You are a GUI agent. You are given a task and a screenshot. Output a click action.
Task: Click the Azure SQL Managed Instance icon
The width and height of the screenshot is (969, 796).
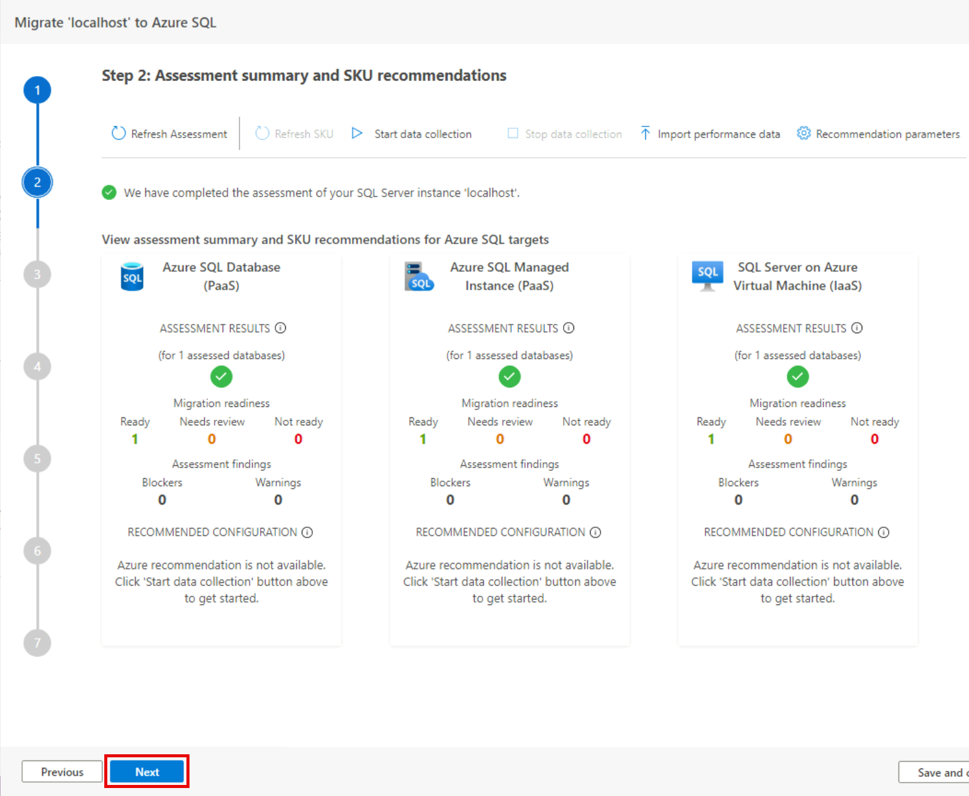(x=419, y=277)
